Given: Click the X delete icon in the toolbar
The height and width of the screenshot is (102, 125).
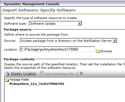Looking at the screenshot, I should tap(82, 74).
